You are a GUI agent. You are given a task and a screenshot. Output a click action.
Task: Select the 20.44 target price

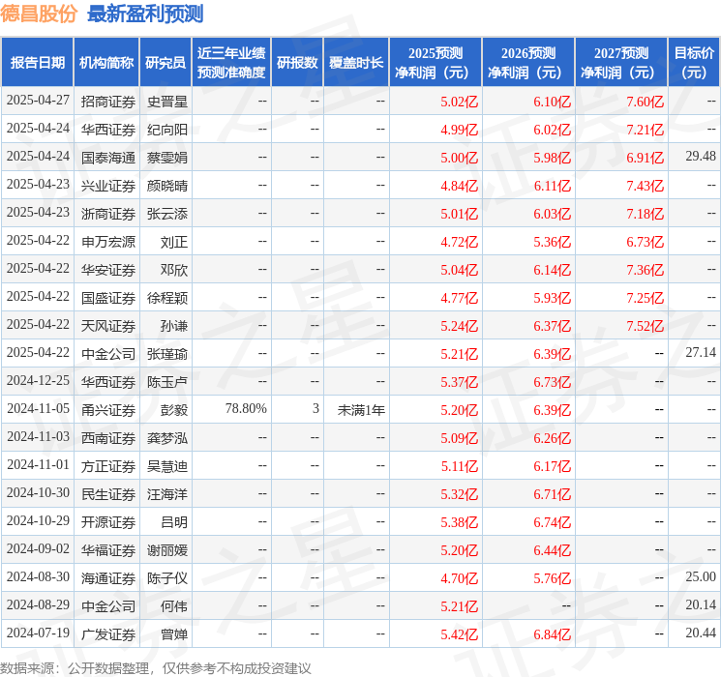(701, 633)
